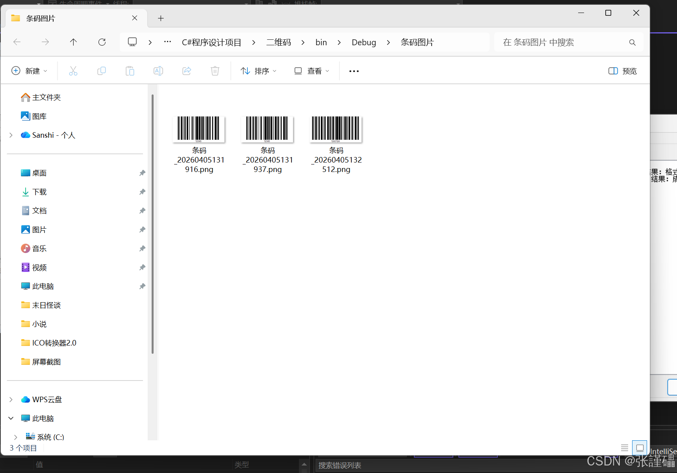Open 视频 quick access folder
677x473 pixels.
click(34, 267)
